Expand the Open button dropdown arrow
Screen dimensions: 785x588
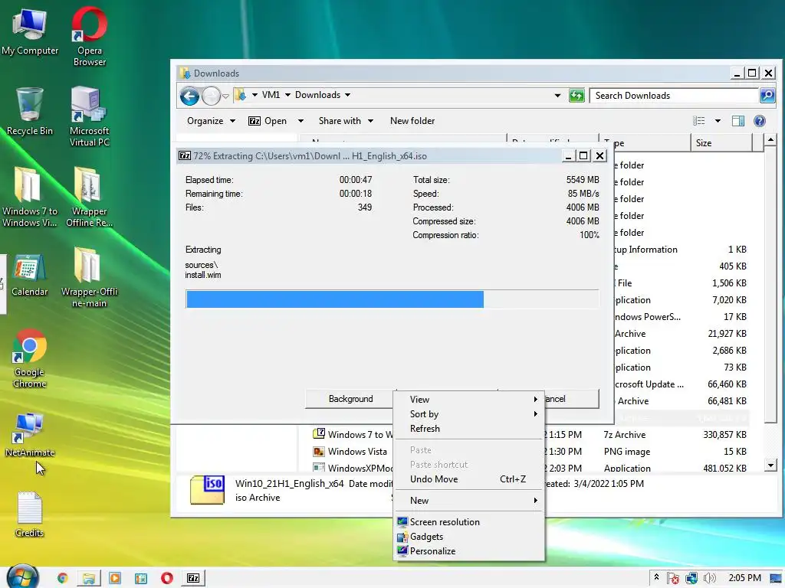coord(301,121)
